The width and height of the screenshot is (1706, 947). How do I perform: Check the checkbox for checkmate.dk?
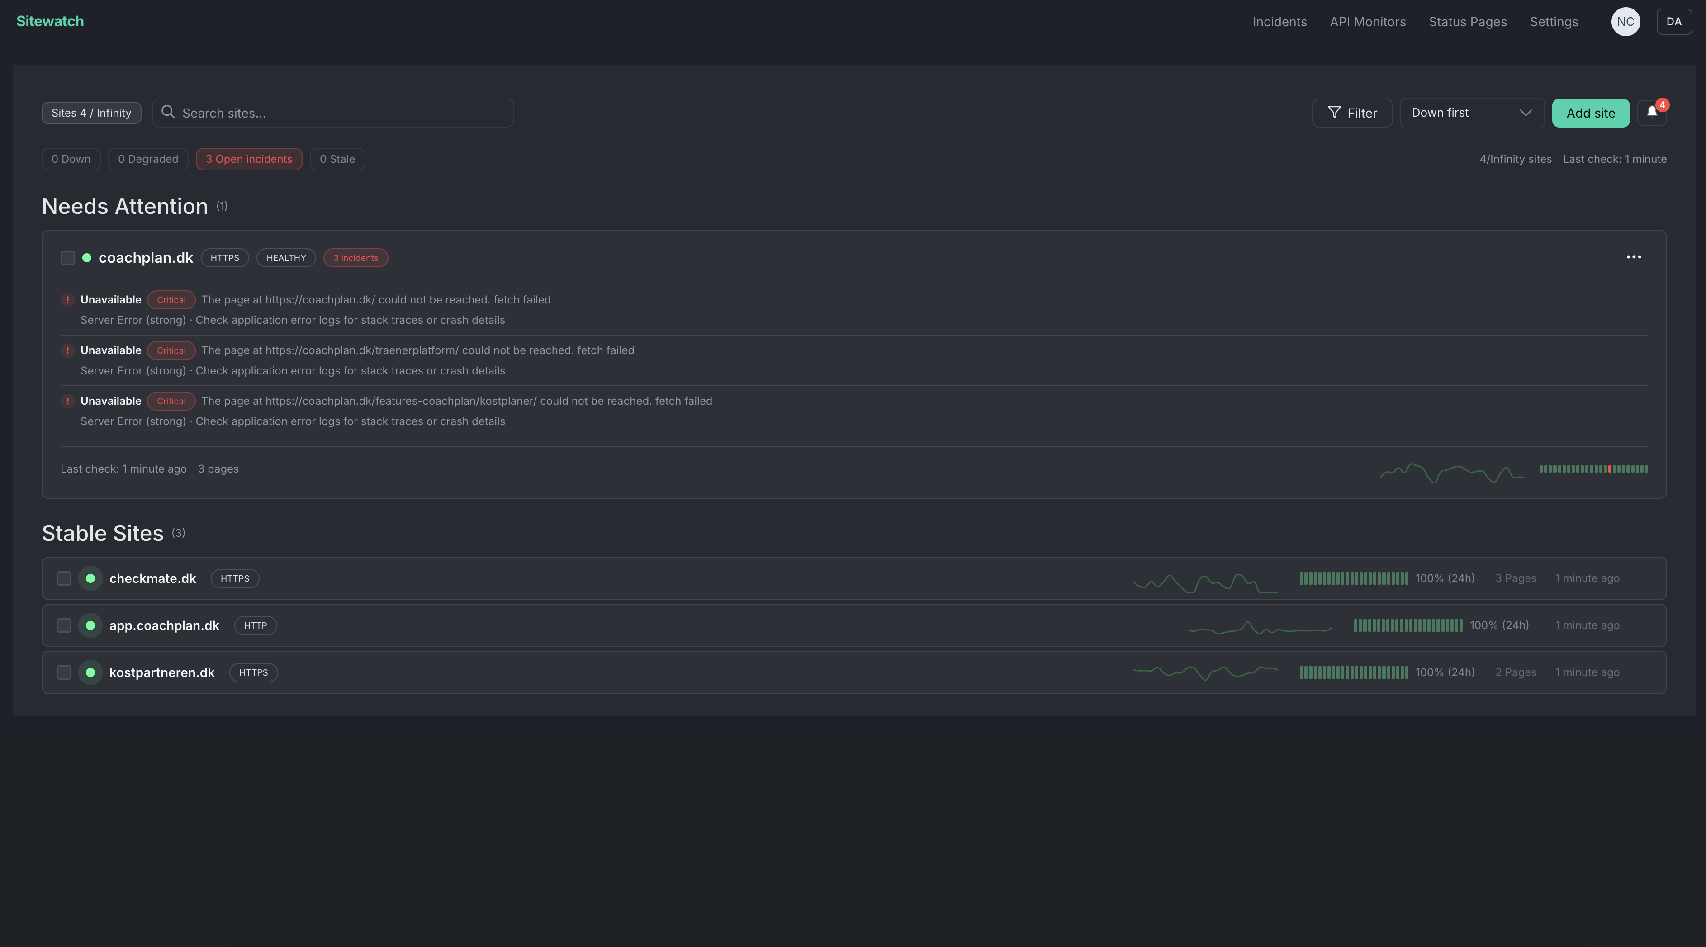click(x=64, y=578)
